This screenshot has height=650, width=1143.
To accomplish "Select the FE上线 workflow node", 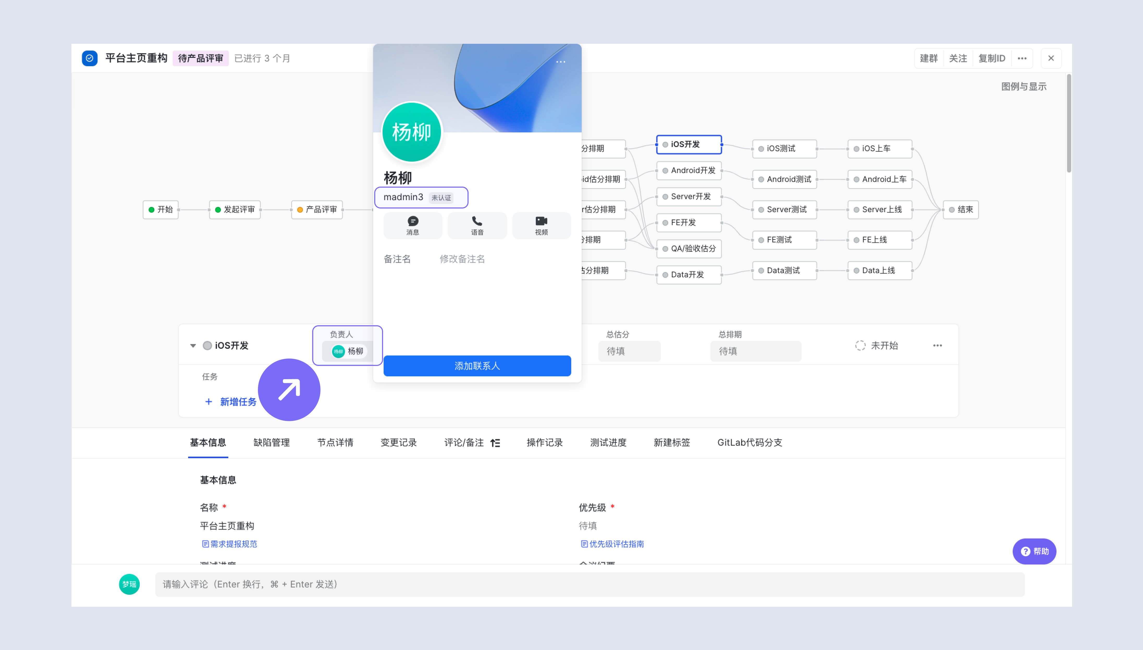I will 880,240.
